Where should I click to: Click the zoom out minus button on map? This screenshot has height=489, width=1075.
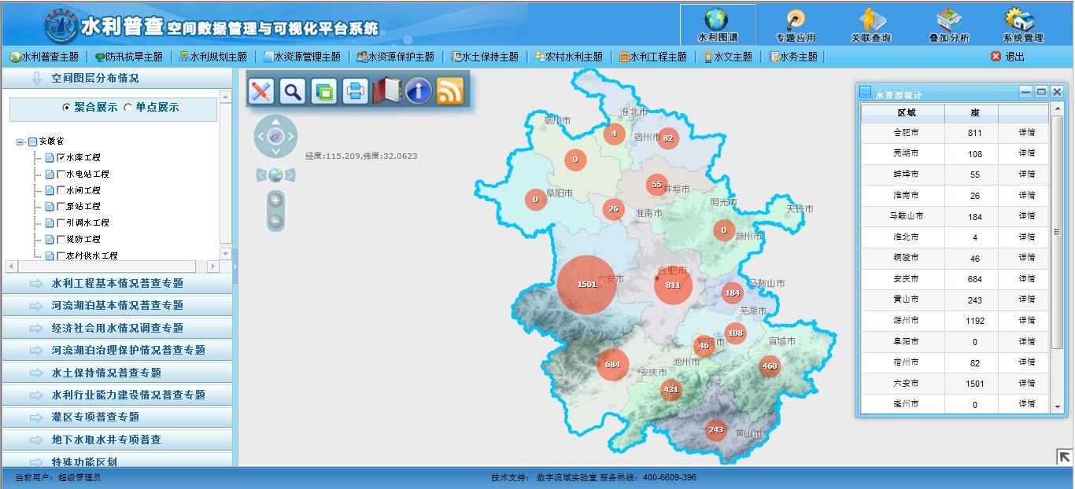click(x=275, y=222)
